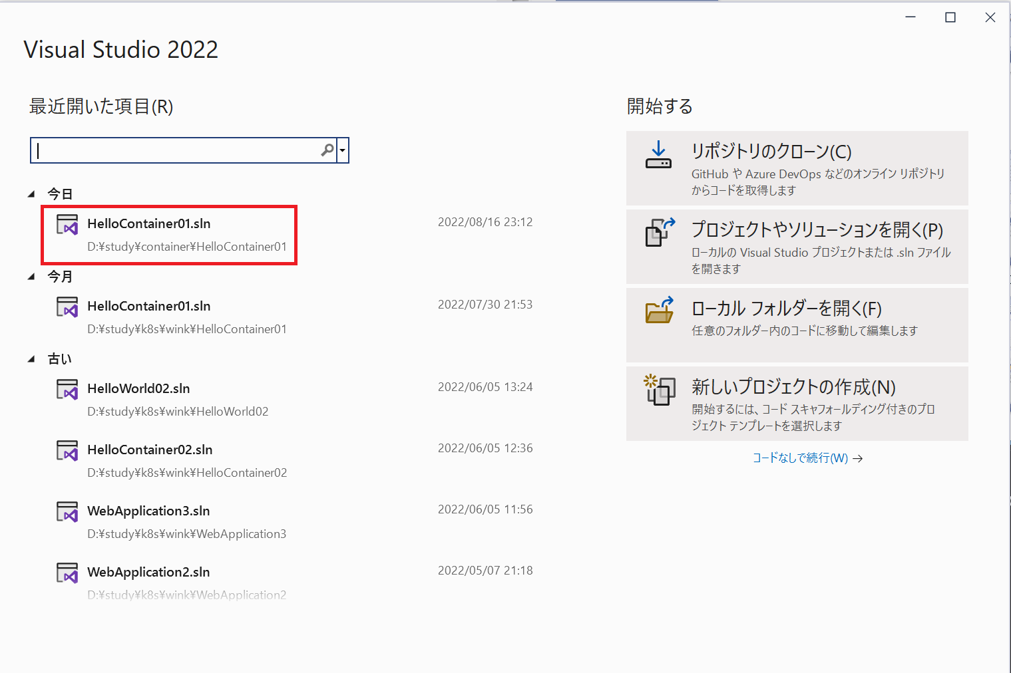
Task: Click the 最近開いた項目(R) heading
Action: pos(101,106)
